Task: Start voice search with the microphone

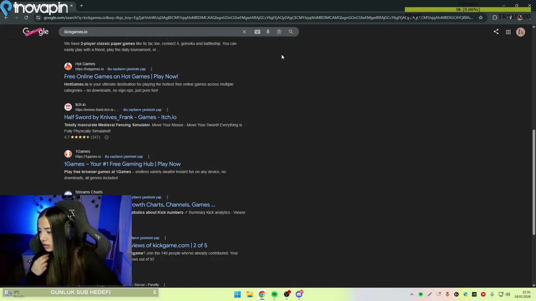Action: (x=268, y=32)
